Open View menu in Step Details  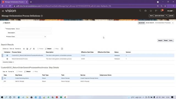coord(5,71)
